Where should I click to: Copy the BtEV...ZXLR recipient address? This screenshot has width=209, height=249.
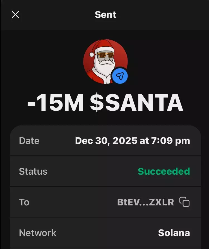pos(184,202)
